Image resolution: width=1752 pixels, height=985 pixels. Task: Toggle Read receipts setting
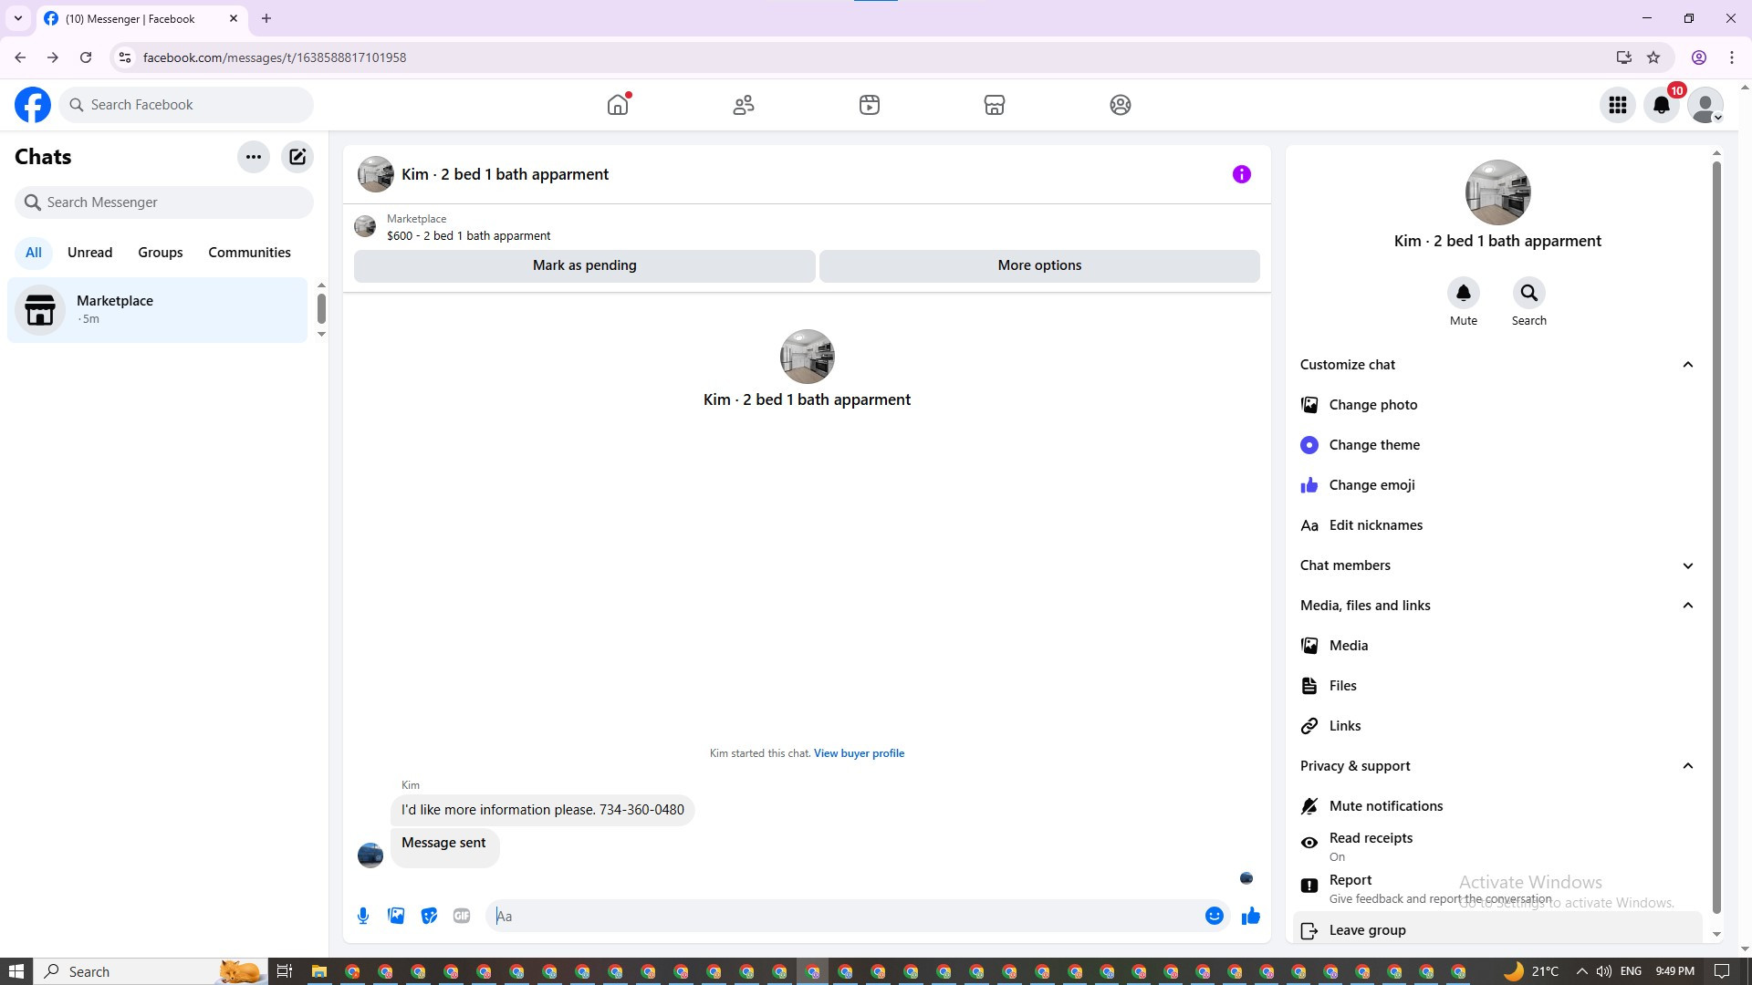1371,845
